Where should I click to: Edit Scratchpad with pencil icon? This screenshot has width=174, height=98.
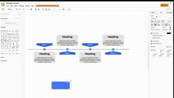point(18,19)
